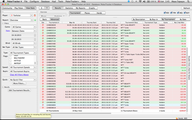Toggle the ADJ checkbox
Viewport: 192px width, 120px height.
pos(178,13)
